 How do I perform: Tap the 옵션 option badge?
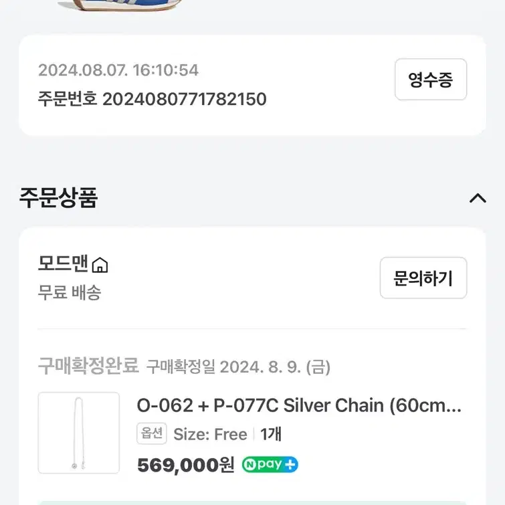pyautogui.click(x=152, y=433)
